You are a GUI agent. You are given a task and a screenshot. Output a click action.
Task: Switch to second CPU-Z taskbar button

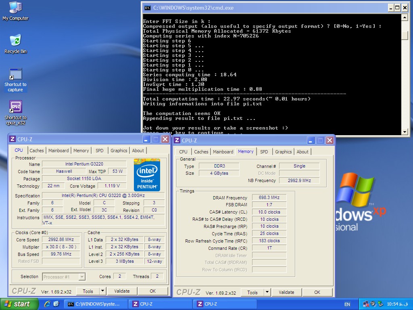pos(225,304)
